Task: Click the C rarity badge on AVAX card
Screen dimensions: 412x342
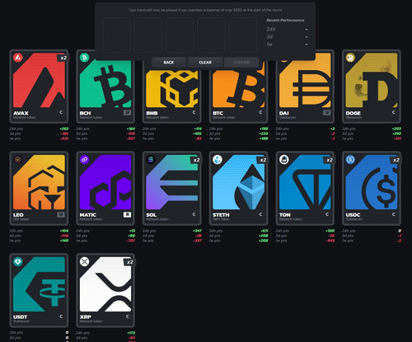Action: [61, 112]
